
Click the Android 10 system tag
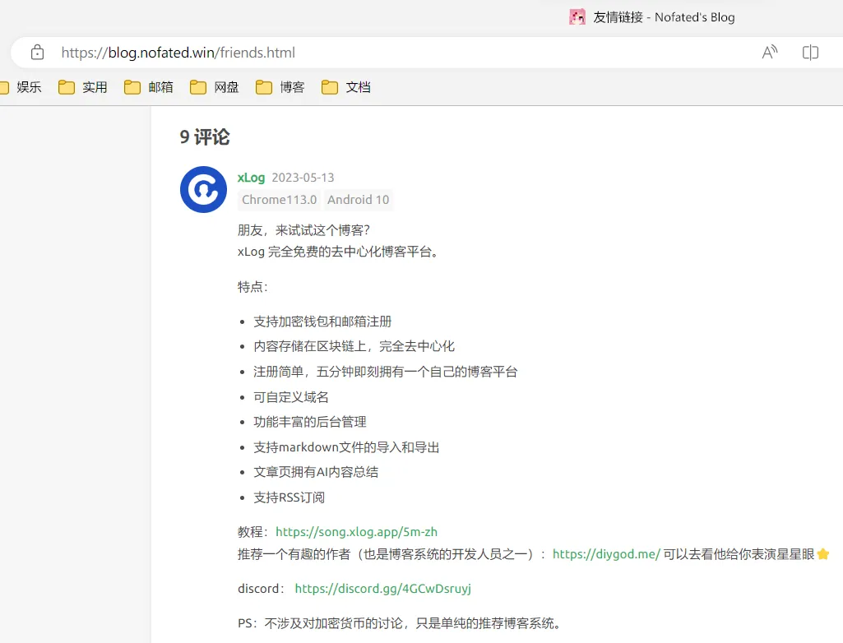pos(358,200)
